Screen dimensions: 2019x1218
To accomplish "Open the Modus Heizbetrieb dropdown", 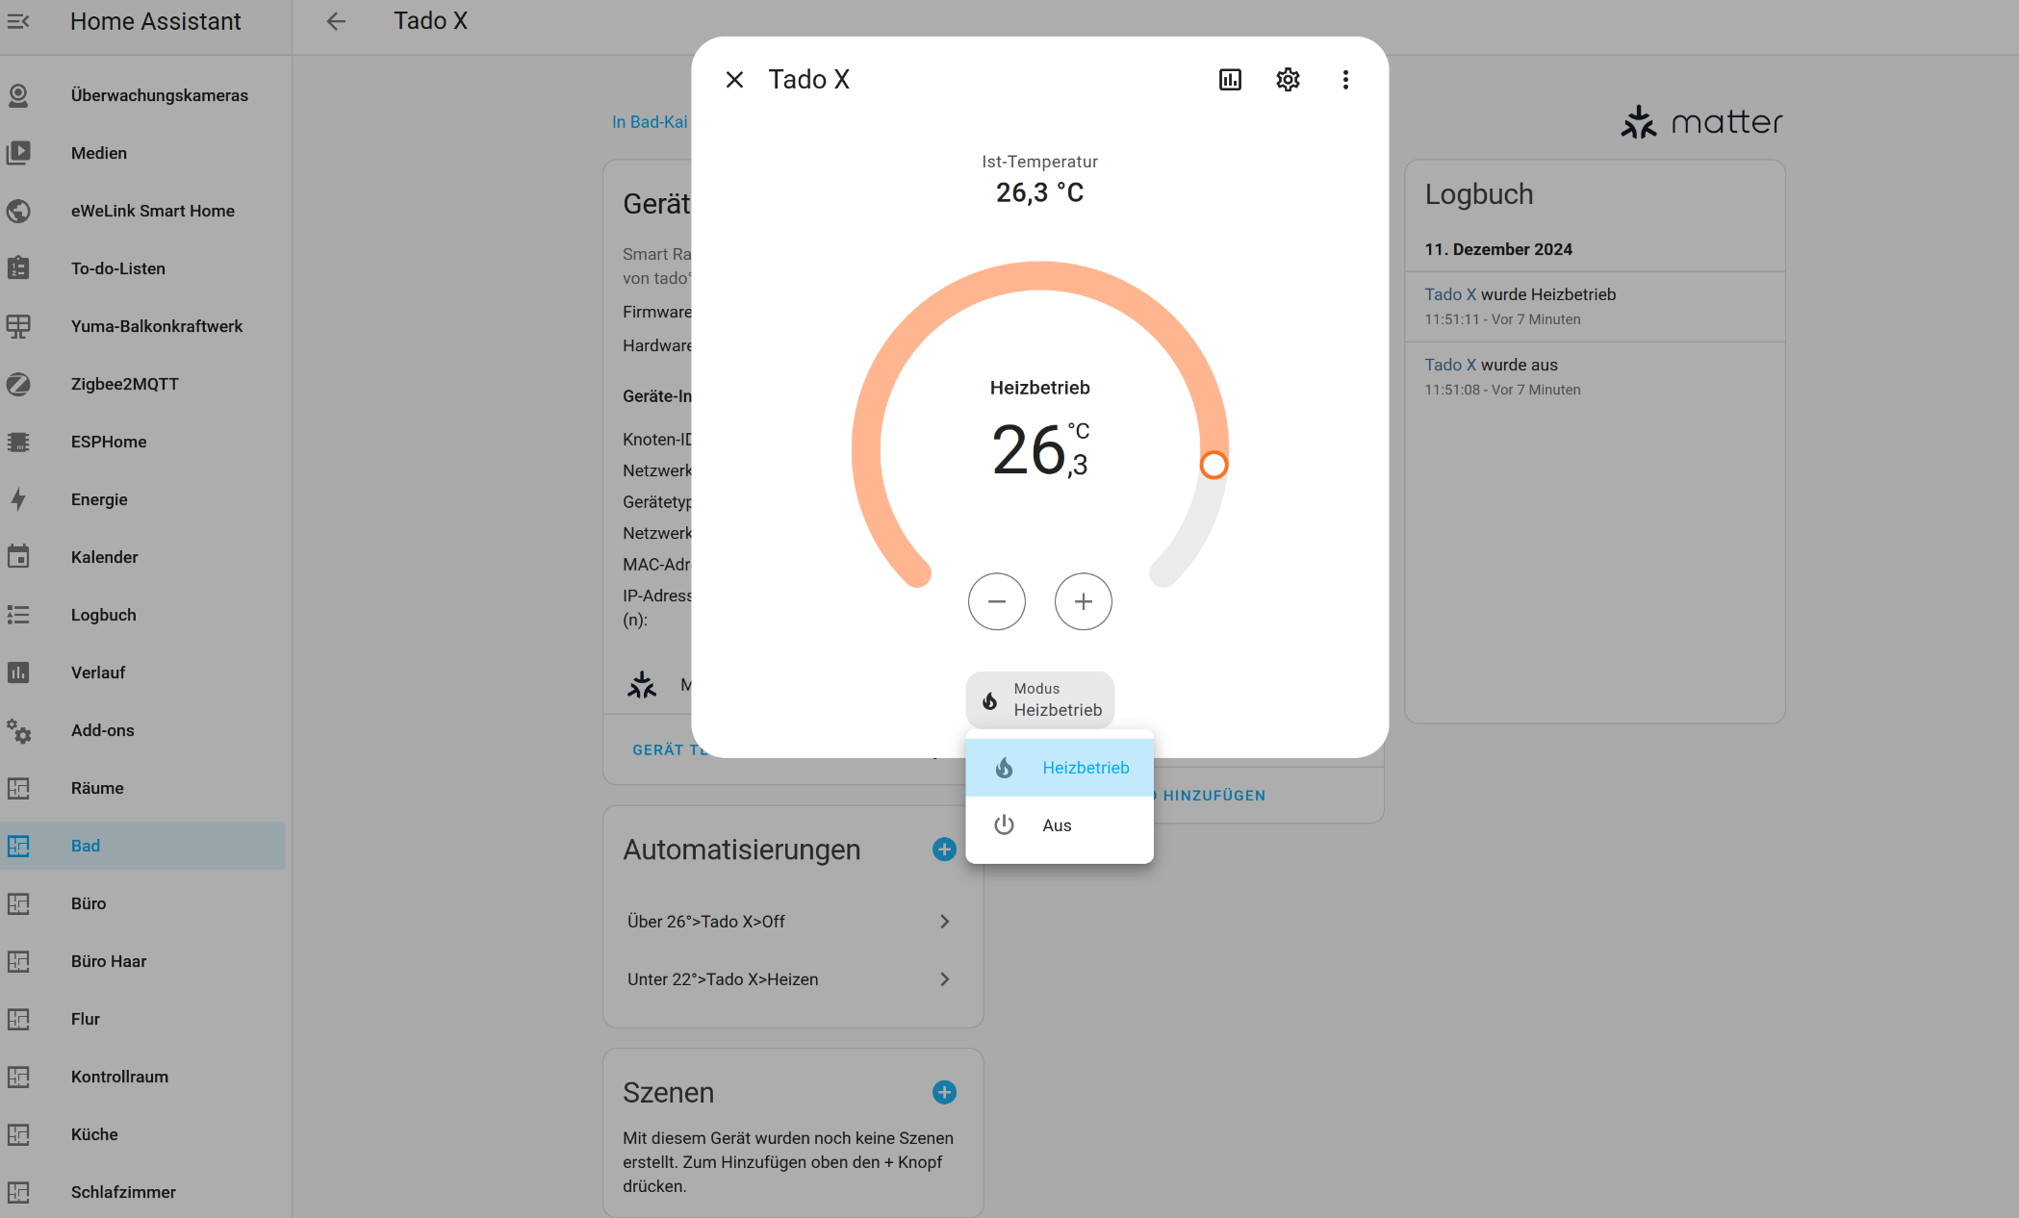I will 1040,699.
